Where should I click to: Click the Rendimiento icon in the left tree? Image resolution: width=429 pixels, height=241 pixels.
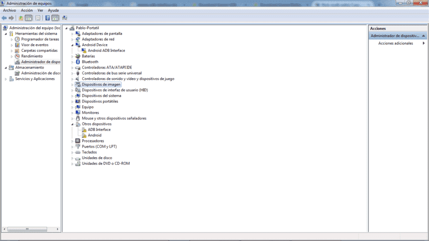[17, 56]
